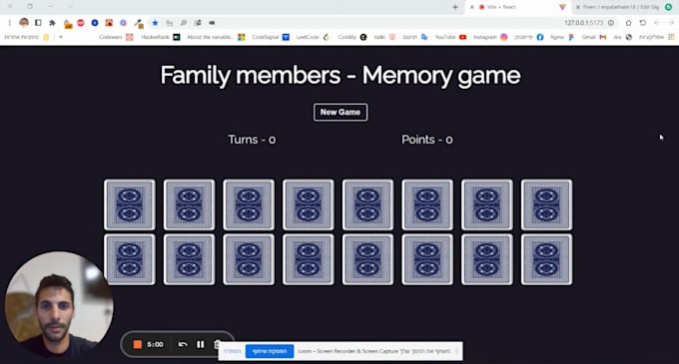This screenshot has height=364, width=679.
Task: Flip the first card in the top row
Action: (130, 204)
